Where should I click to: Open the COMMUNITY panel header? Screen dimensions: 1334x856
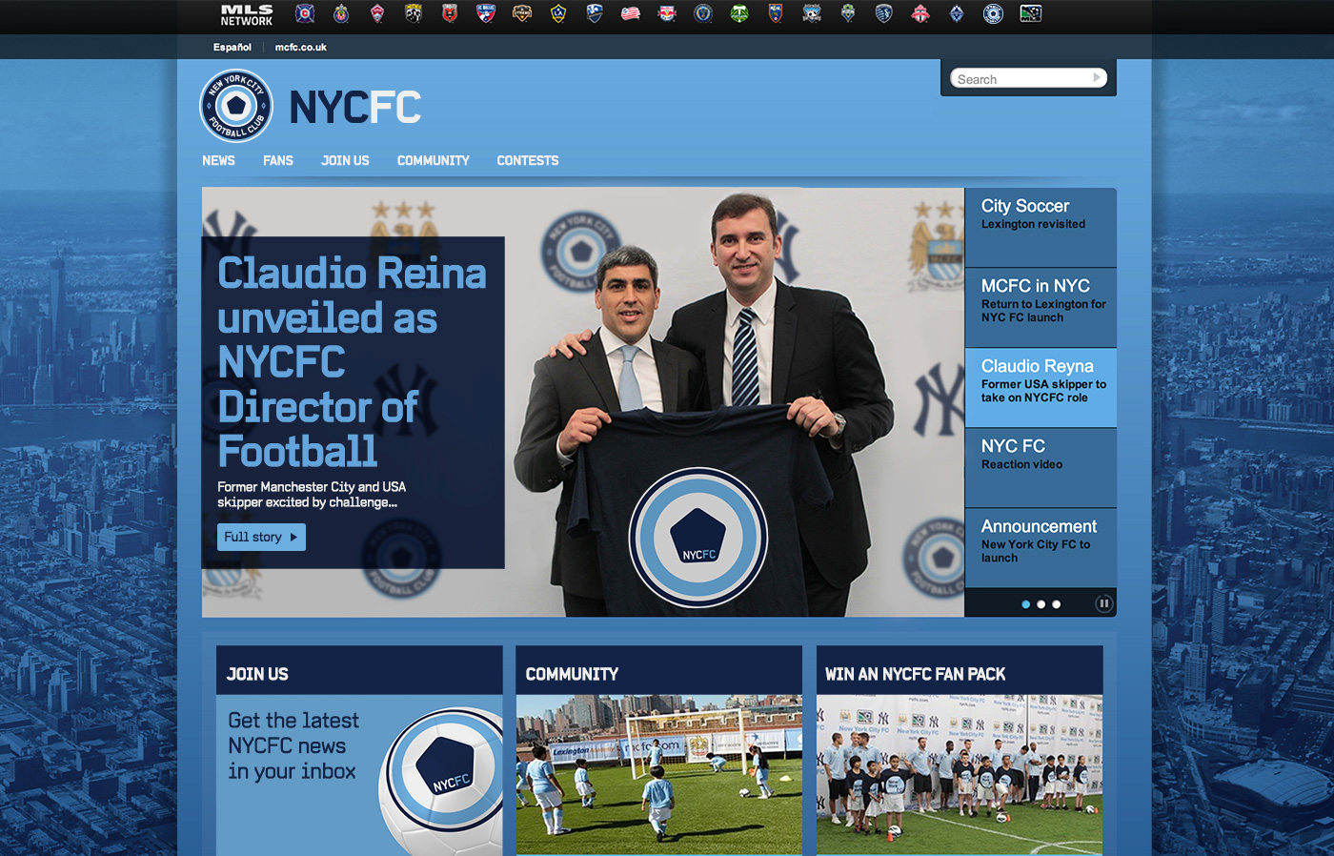pos(659,672)
